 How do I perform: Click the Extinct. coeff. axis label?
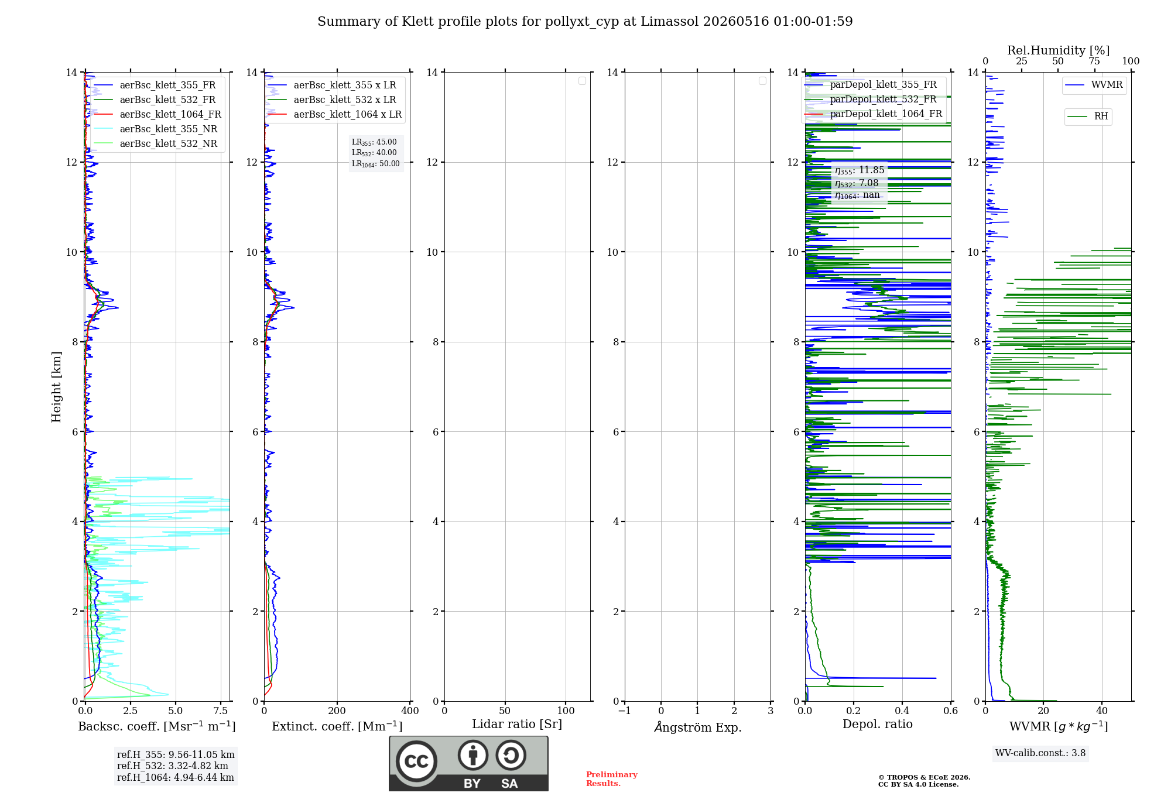337,726
